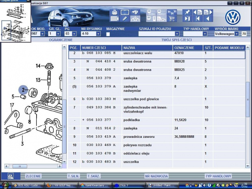The height and width of the screenshot is (189, 252).
Task: Click the PODANIE MODELU column header
Action: pos(229,48)
